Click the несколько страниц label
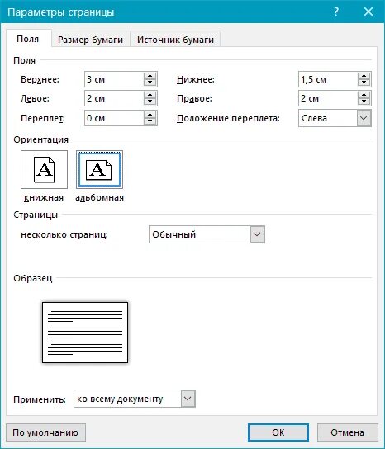This screenshot has width=385, height=449. point(64,234)
